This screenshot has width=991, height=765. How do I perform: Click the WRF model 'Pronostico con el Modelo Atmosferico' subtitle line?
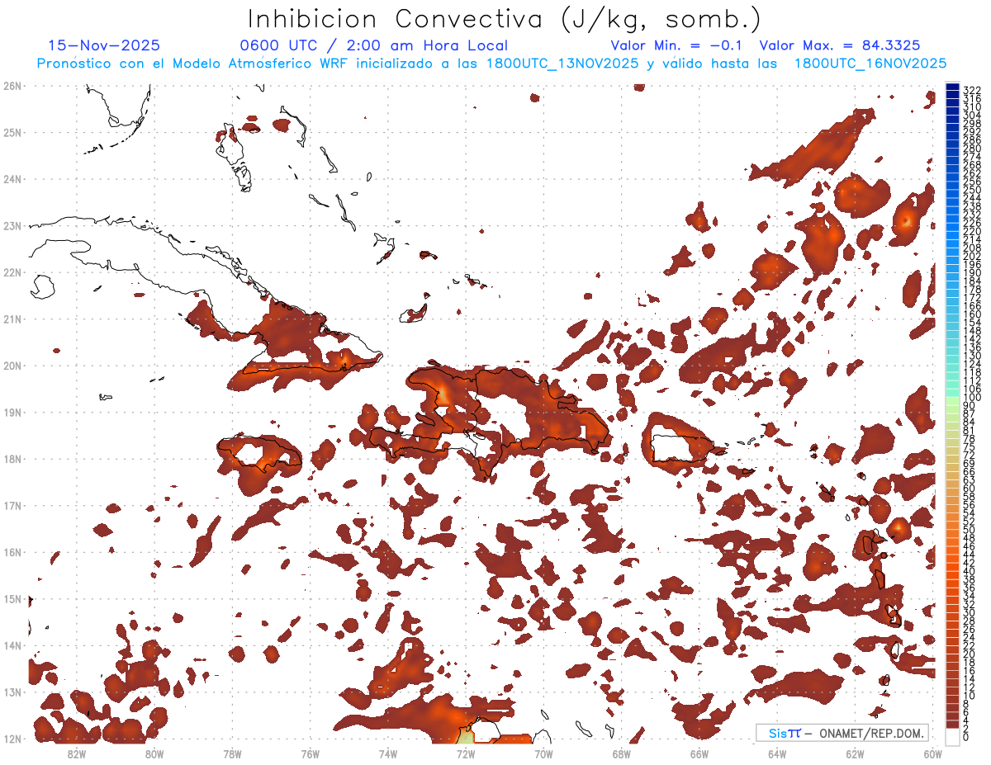(x=491, y=64)
